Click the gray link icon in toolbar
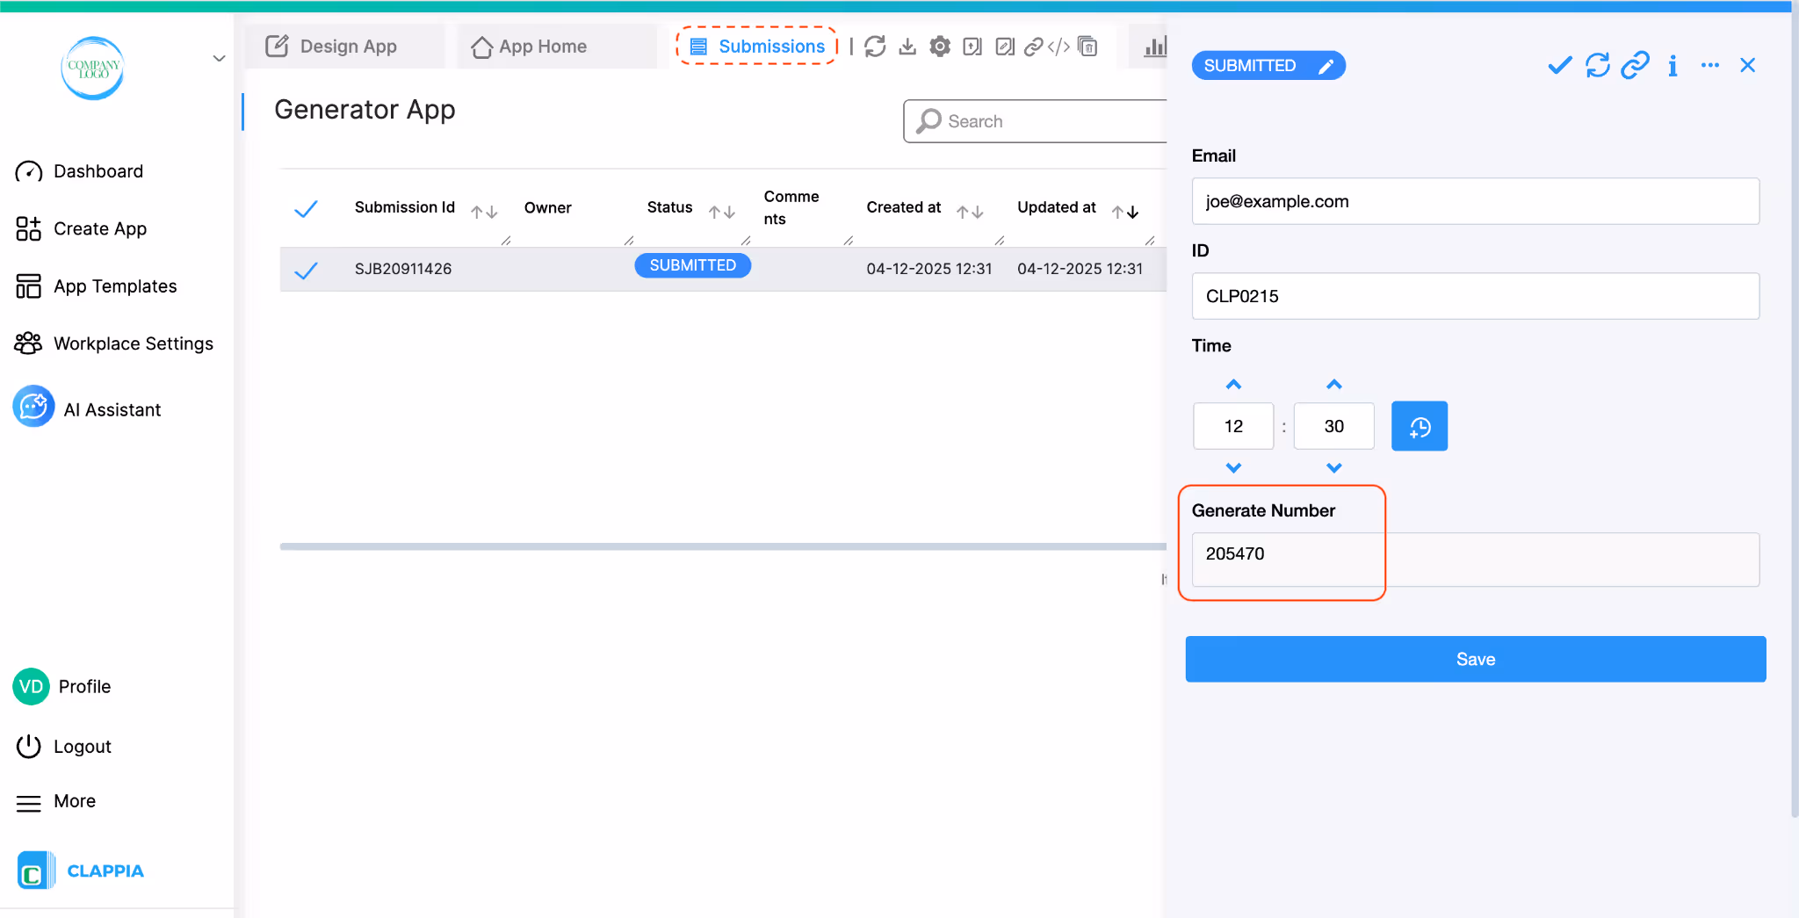1799x918 pixels. [1034, 47]
